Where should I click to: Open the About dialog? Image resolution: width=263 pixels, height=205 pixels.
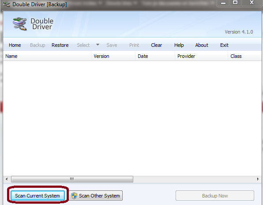click(202, 45)
